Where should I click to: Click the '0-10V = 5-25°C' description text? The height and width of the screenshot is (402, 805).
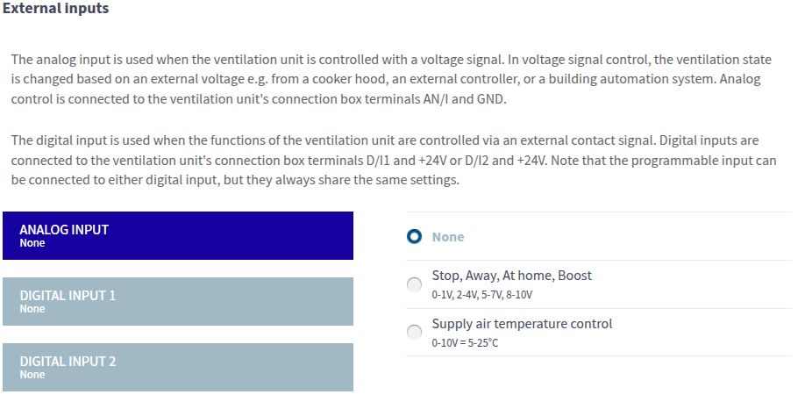pyautogui.click(x=465, y=342)
